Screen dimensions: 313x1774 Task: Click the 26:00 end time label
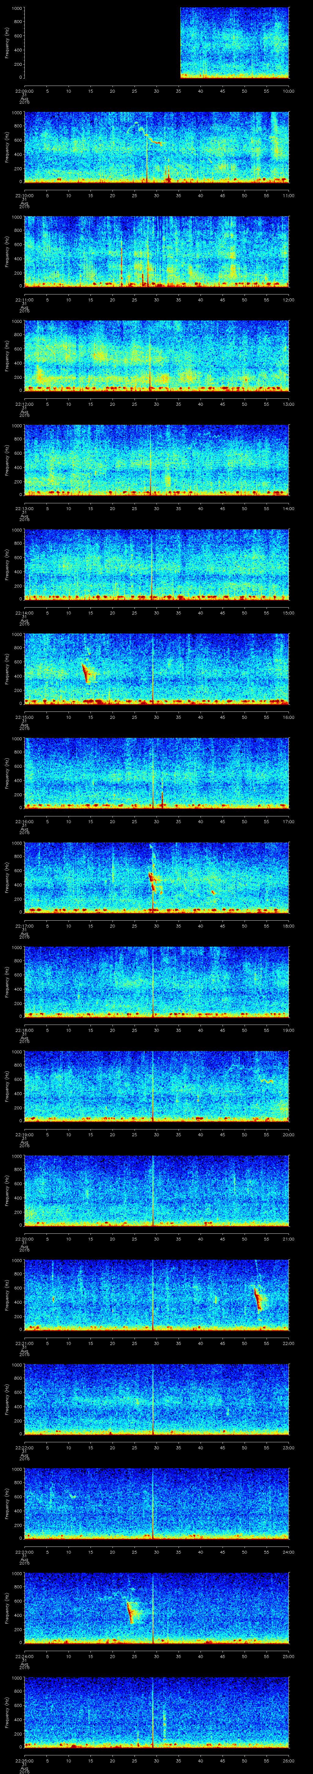coord(288,1760)
